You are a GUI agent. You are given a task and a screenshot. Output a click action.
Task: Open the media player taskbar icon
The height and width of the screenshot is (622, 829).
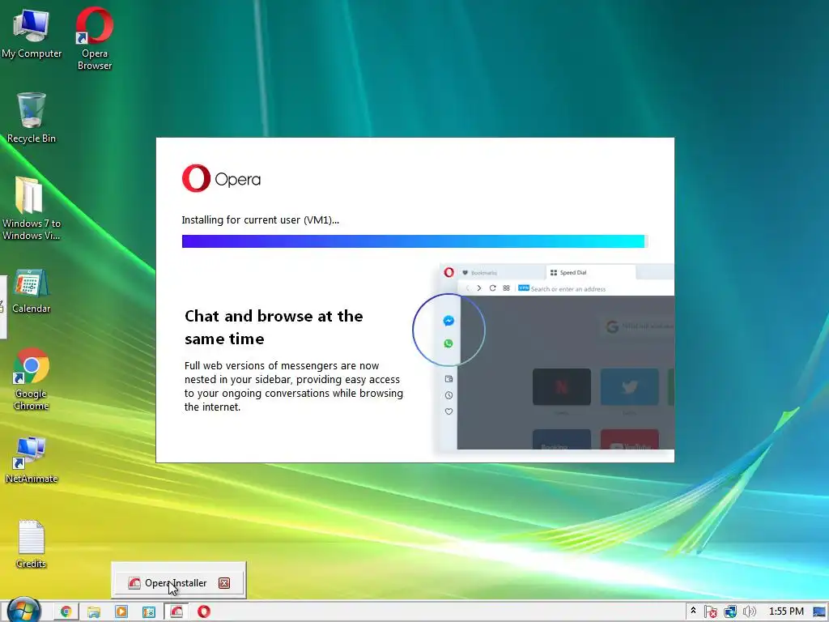(x=121, y=611)
